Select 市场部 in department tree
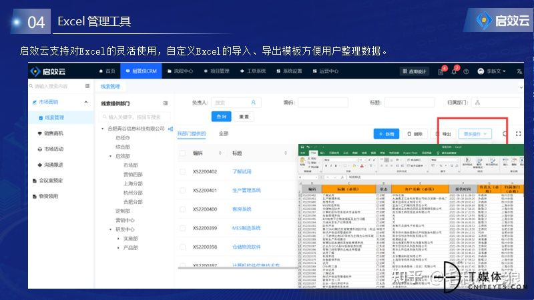This screenshot has width=534, height=300. (130, 165)
